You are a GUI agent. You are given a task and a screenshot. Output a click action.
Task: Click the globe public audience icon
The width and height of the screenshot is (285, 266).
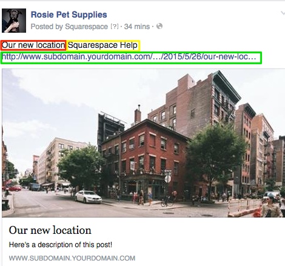(x=159, y=26)
